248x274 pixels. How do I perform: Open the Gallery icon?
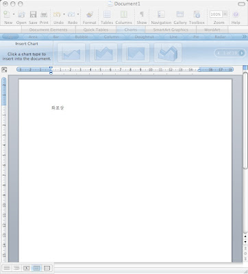(180, 14)
